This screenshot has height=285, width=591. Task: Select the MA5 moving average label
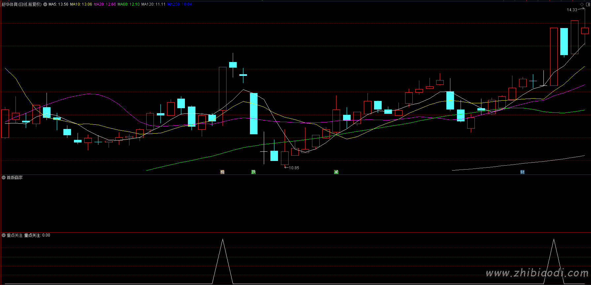tap(58, 4)
